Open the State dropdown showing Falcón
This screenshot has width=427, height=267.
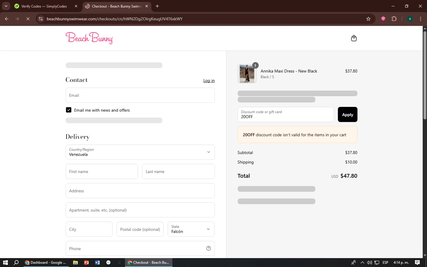[x=191, y=229]
